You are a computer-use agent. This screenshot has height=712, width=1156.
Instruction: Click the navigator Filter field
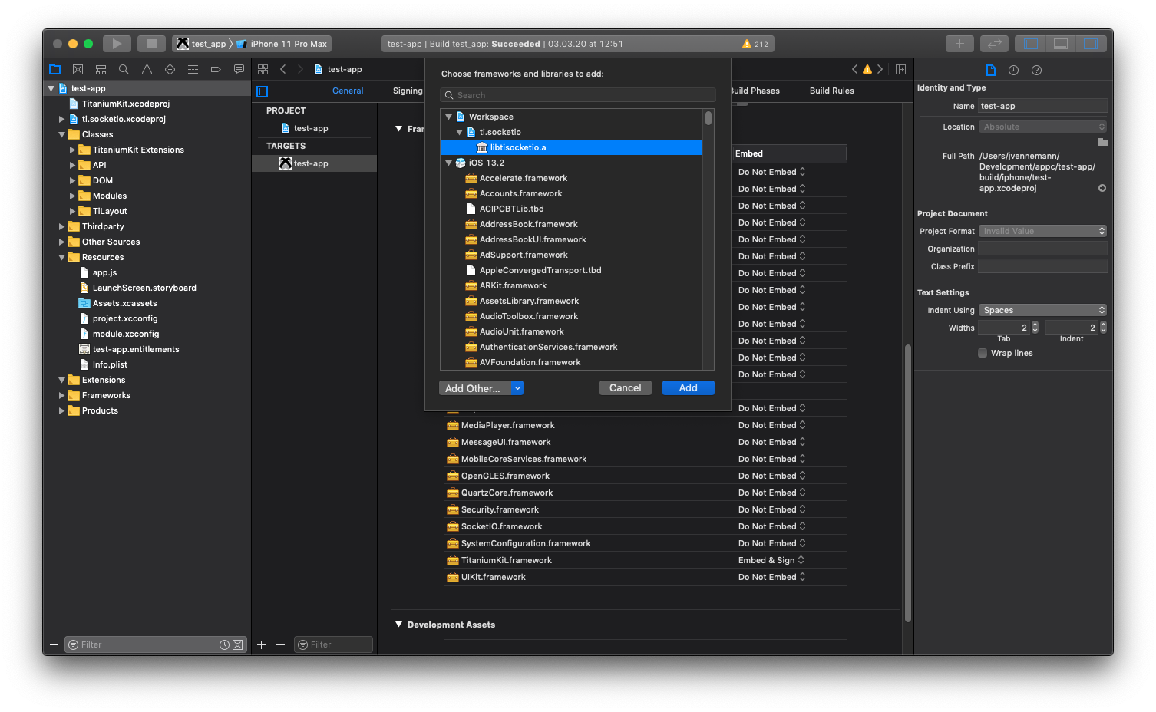coord(155,644)
